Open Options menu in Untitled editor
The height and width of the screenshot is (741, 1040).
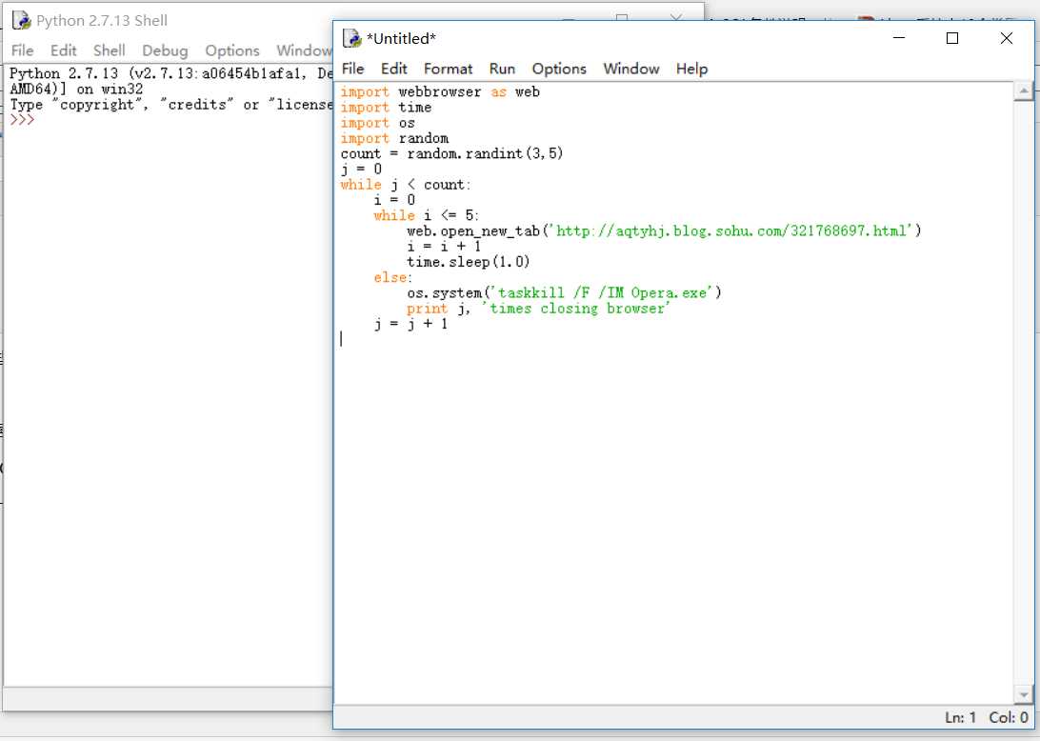[559, 69]
